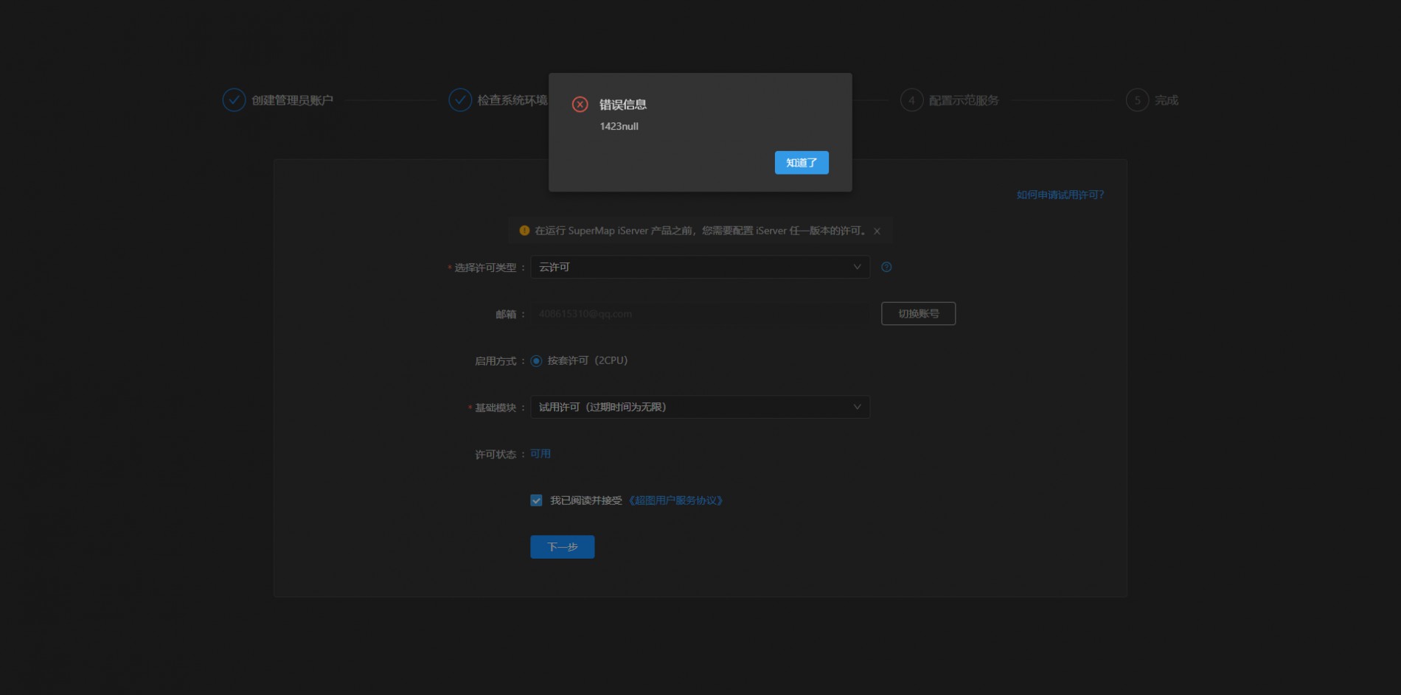This screenshot has height=695, width=1401.
Task: Click the checkmark icon for 创建管理员账户 step
Action: click(x=234, y=99)
